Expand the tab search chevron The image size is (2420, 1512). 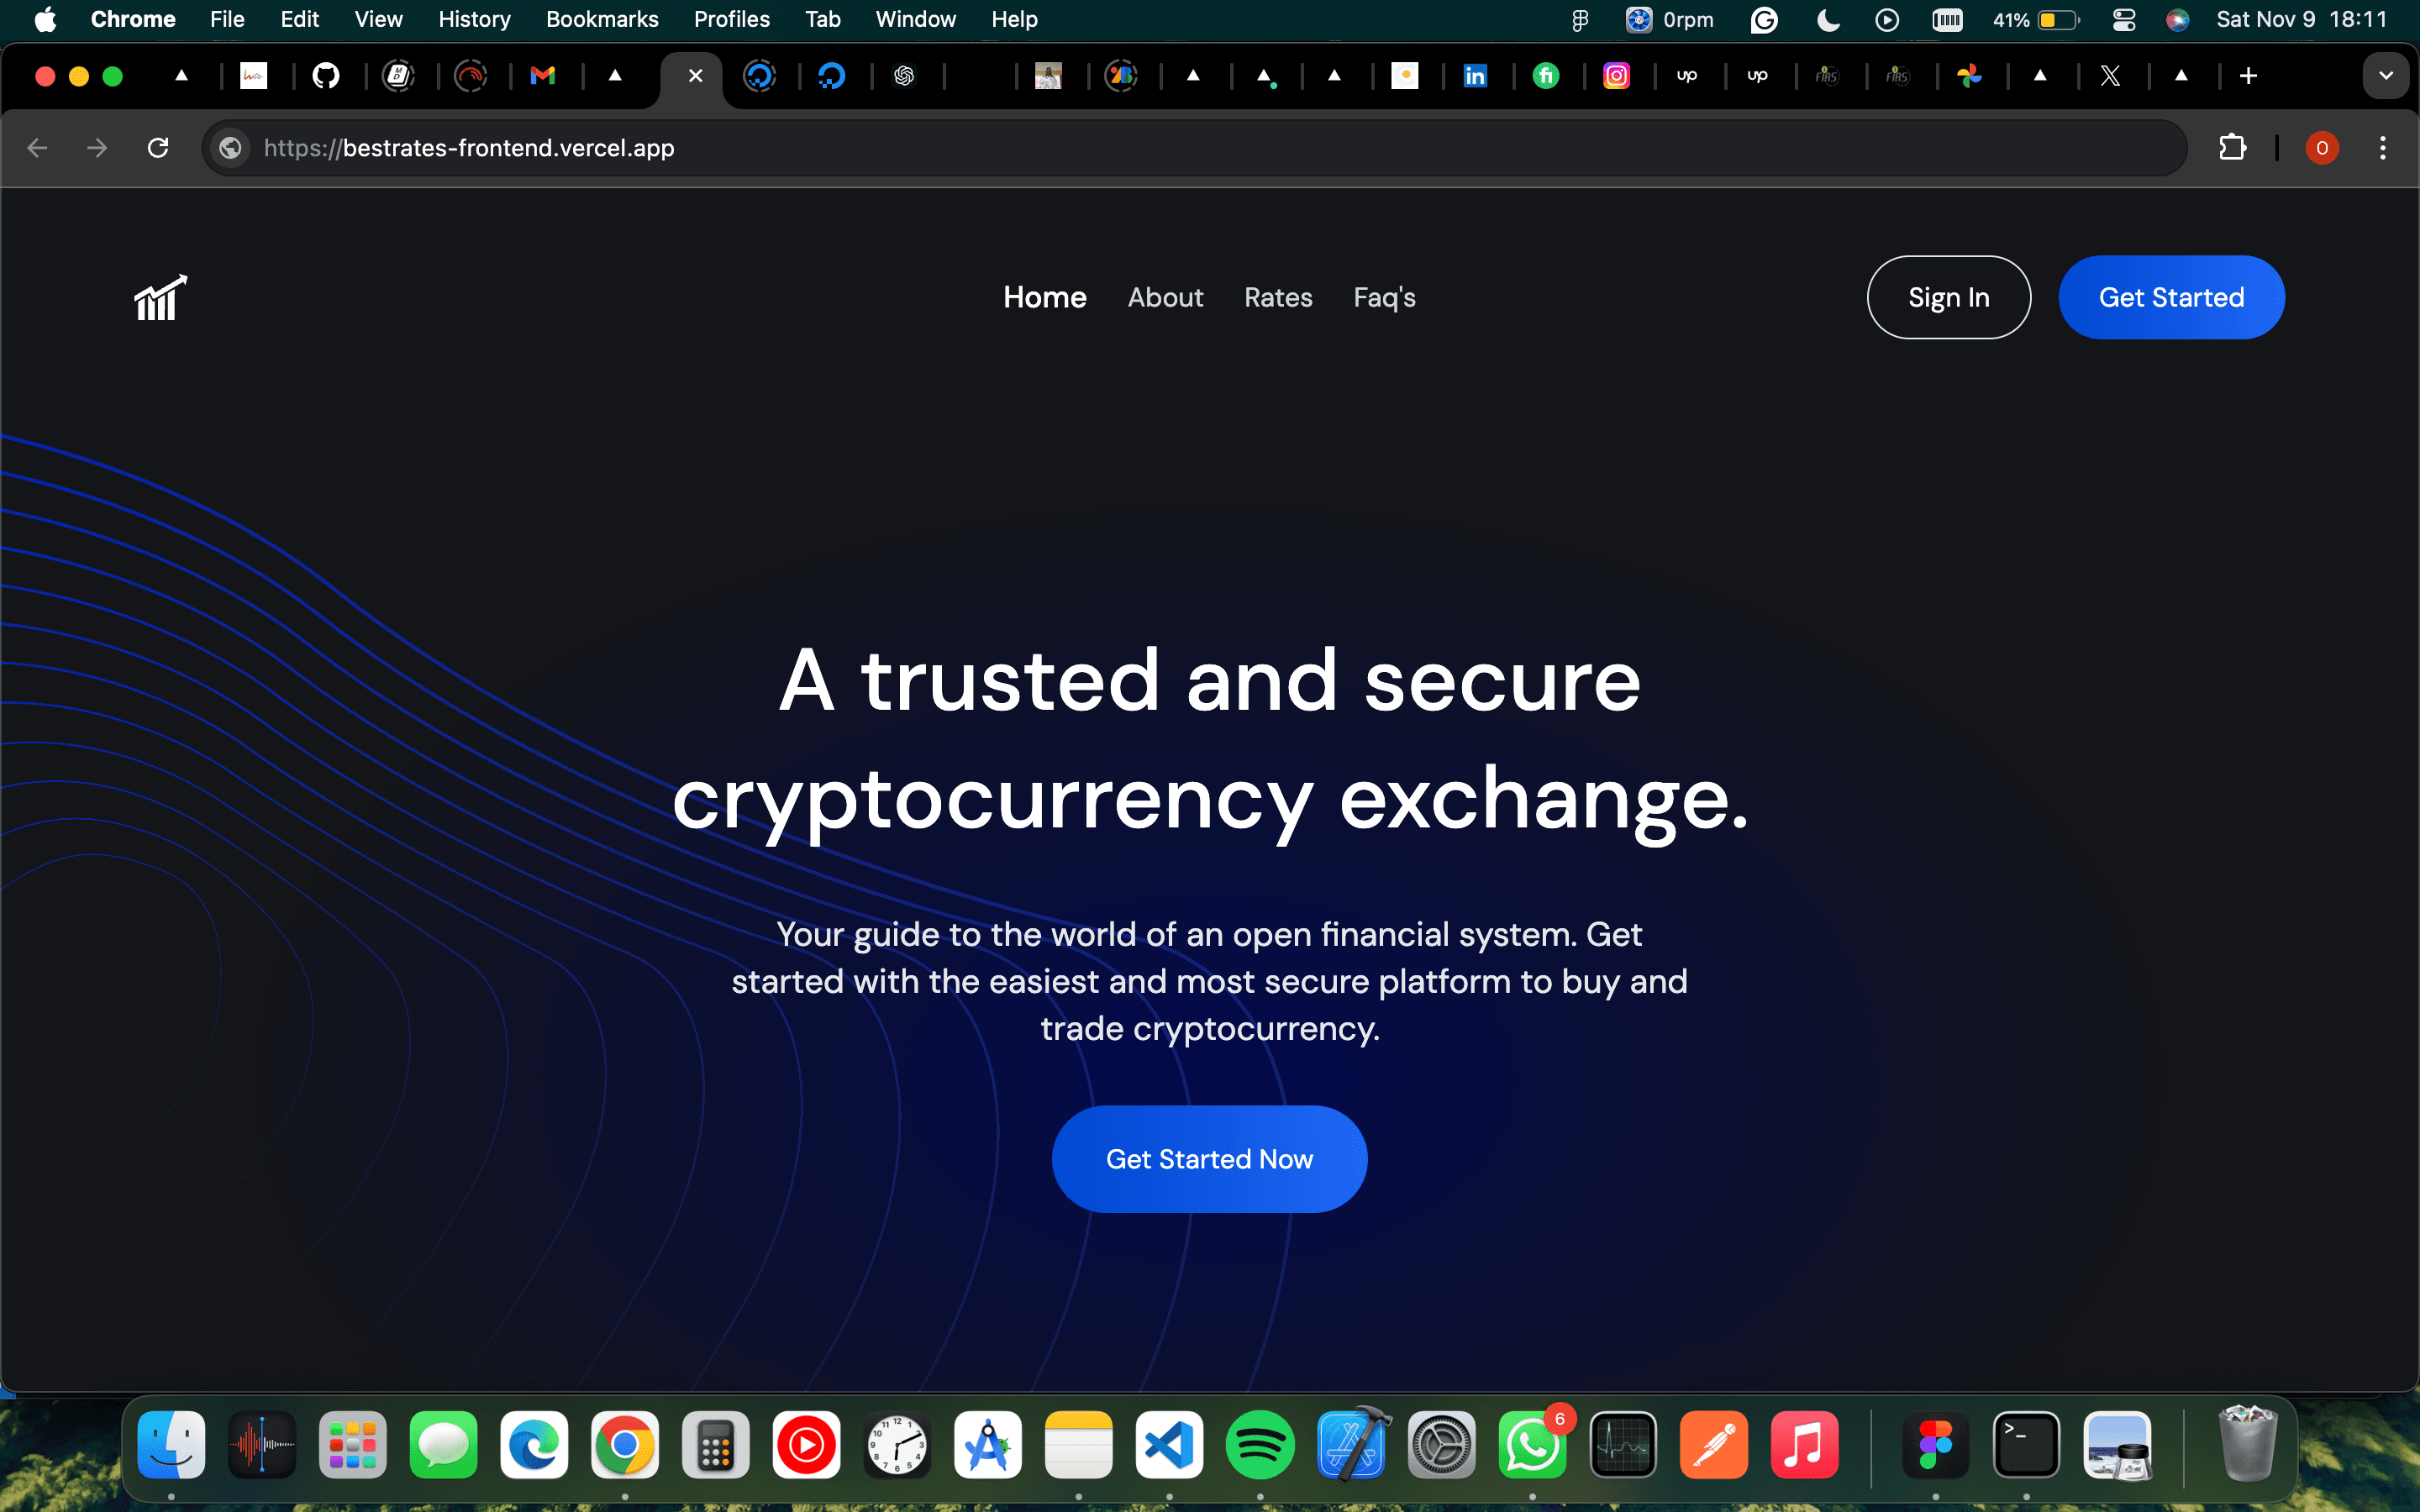coord(2386,76)
